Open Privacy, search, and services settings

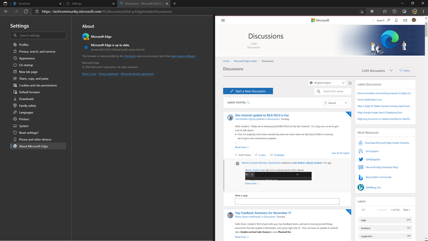[x=38, y=51]
